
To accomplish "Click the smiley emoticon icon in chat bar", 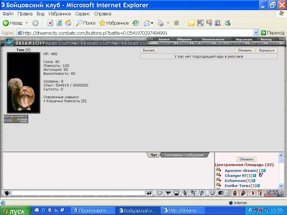I will 212,193.
